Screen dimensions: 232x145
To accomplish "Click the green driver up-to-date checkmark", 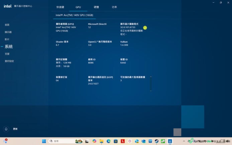I will (x=145, y=28).
